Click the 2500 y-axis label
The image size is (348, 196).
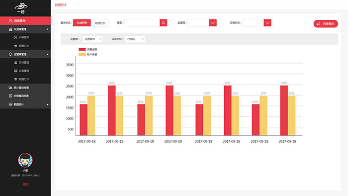(x=70, y=86)
